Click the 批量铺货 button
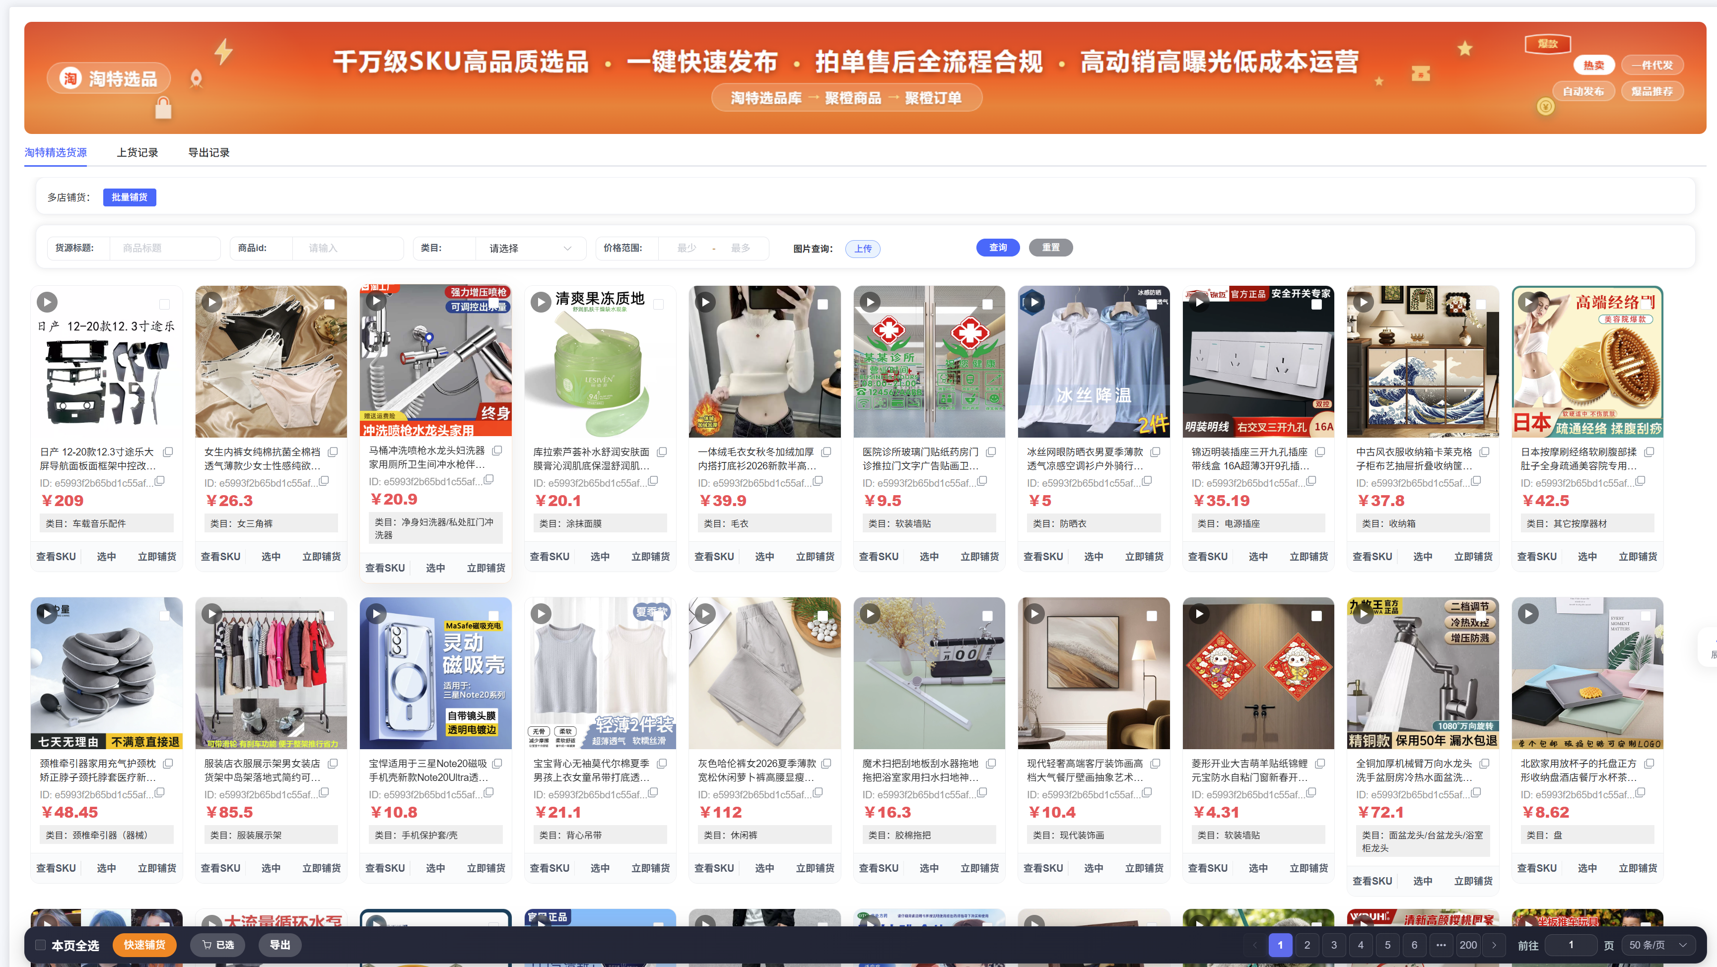Image resolution: width=1717 pixels, height=967 pixels. point(129,197)
